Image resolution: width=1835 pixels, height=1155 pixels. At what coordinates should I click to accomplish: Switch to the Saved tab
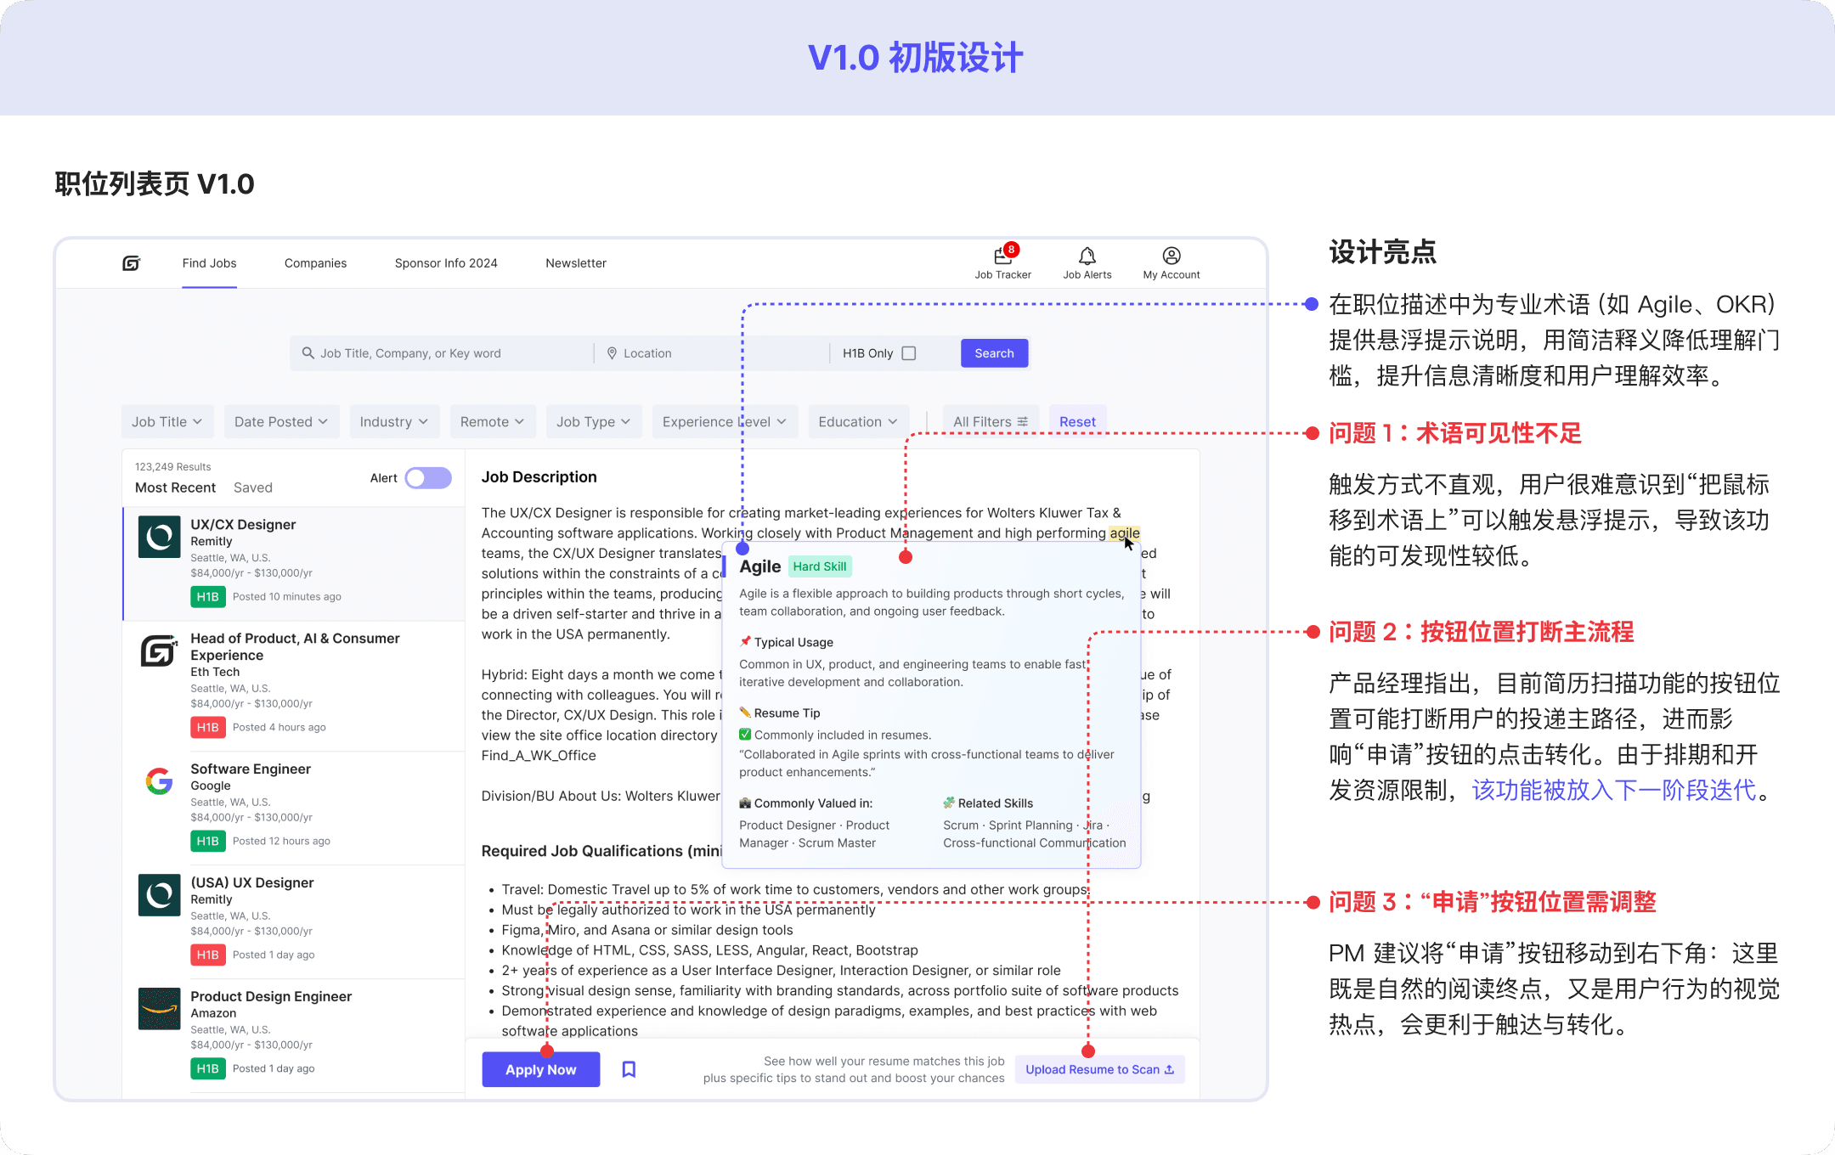coord(252,487)
